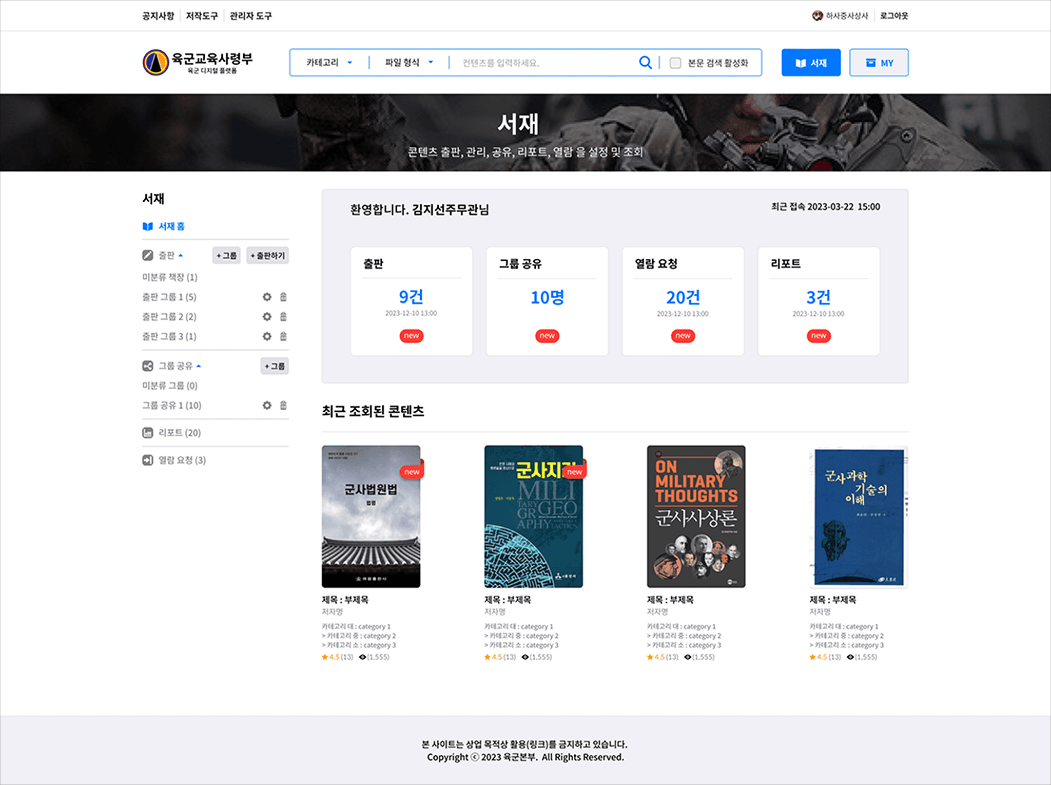The width and height of the screenshot is (1051, 785).
Task: Click the user profile avatar icon
Action: click(x=817, y=16)
